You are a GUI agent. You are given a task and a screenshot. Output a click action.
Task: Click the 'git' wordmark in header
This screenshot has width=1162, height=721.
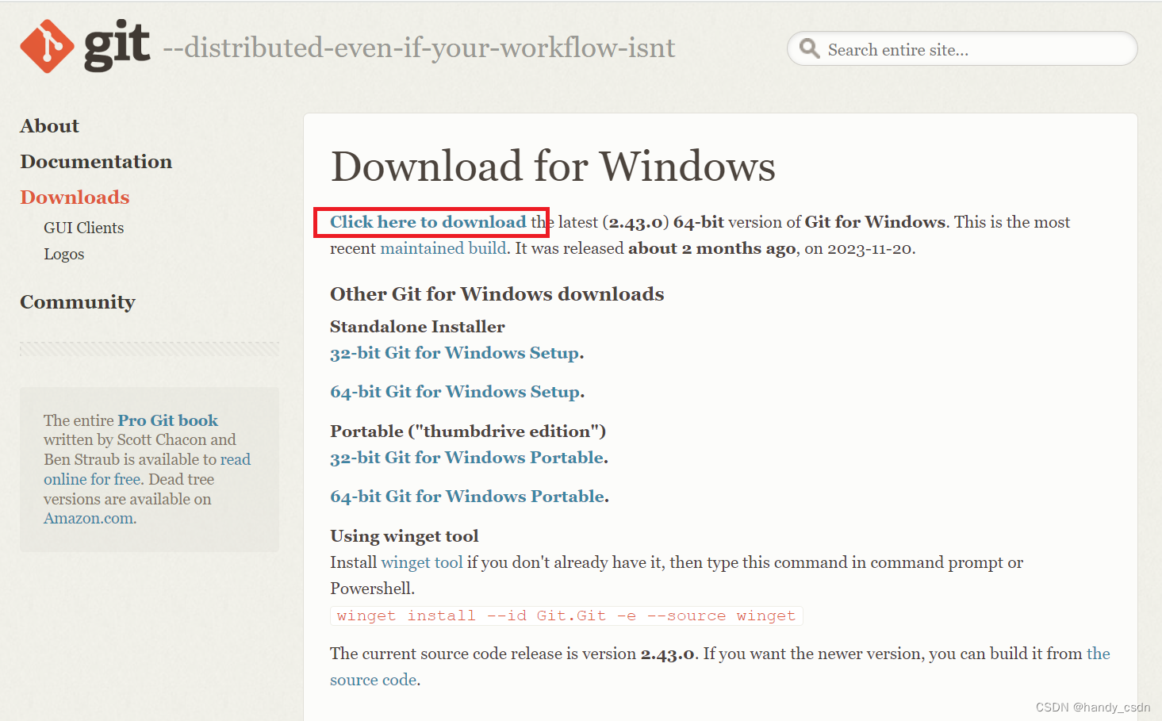117,47
